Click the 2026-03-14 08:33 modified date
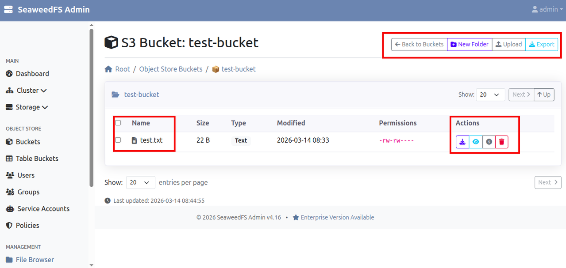 point(303,140)
